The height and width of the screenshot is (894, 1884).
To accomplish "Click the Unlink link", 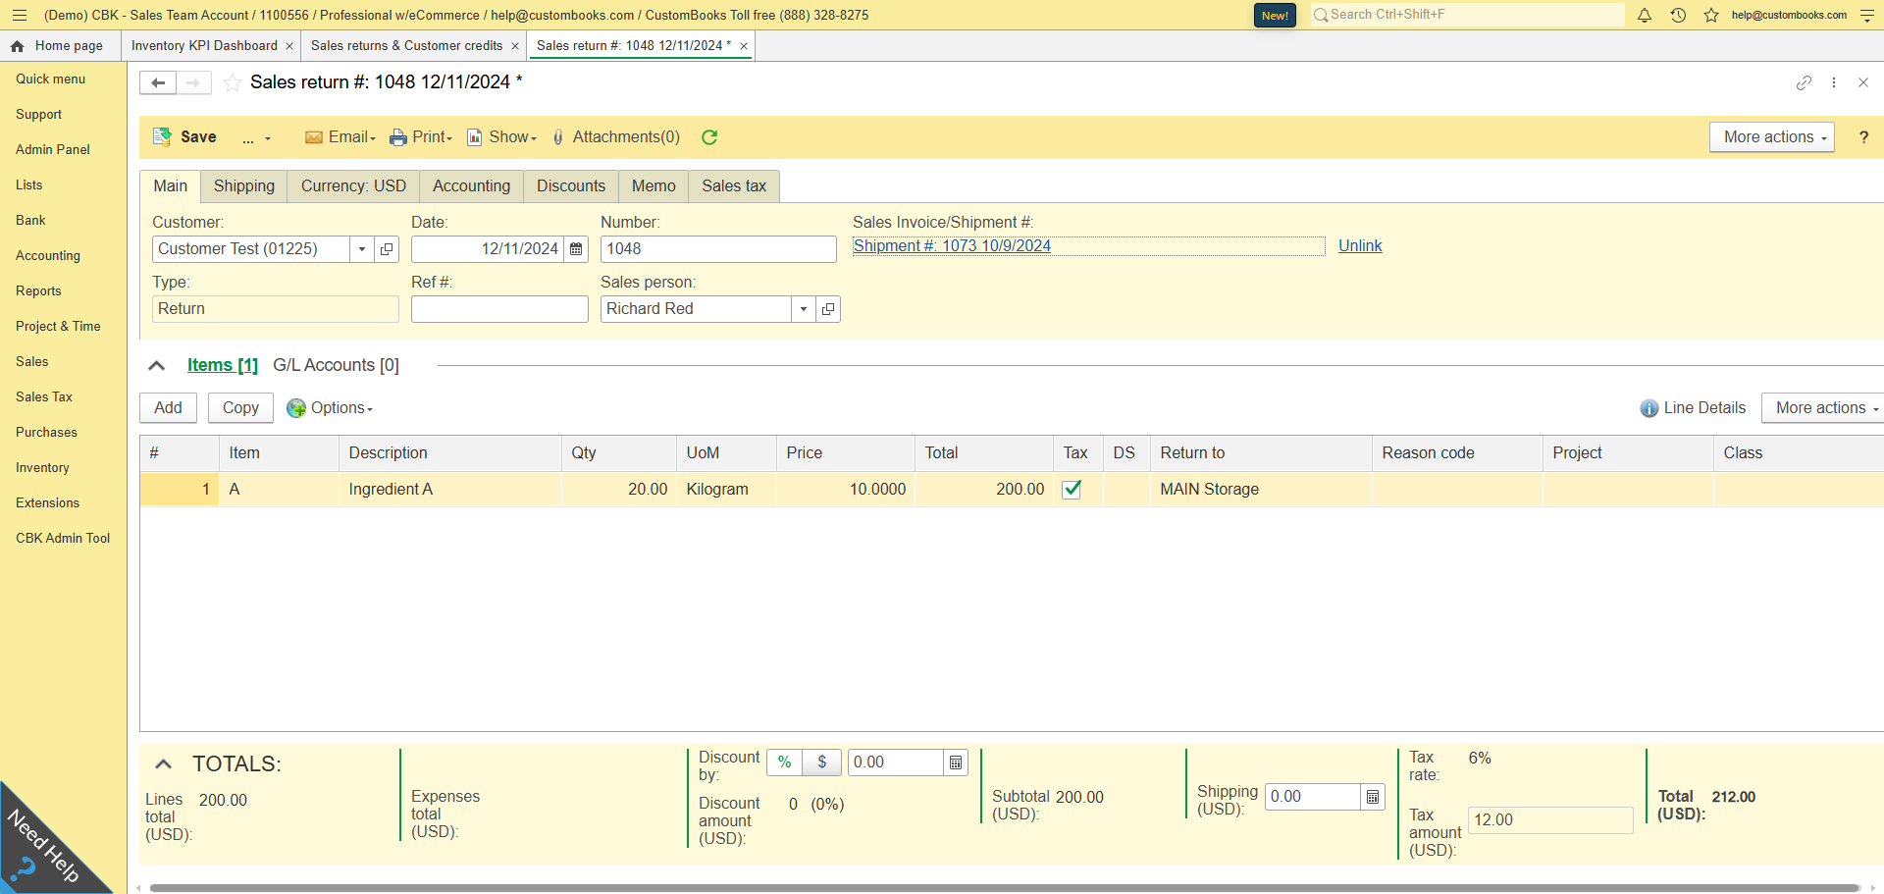I will [1360, 246].
